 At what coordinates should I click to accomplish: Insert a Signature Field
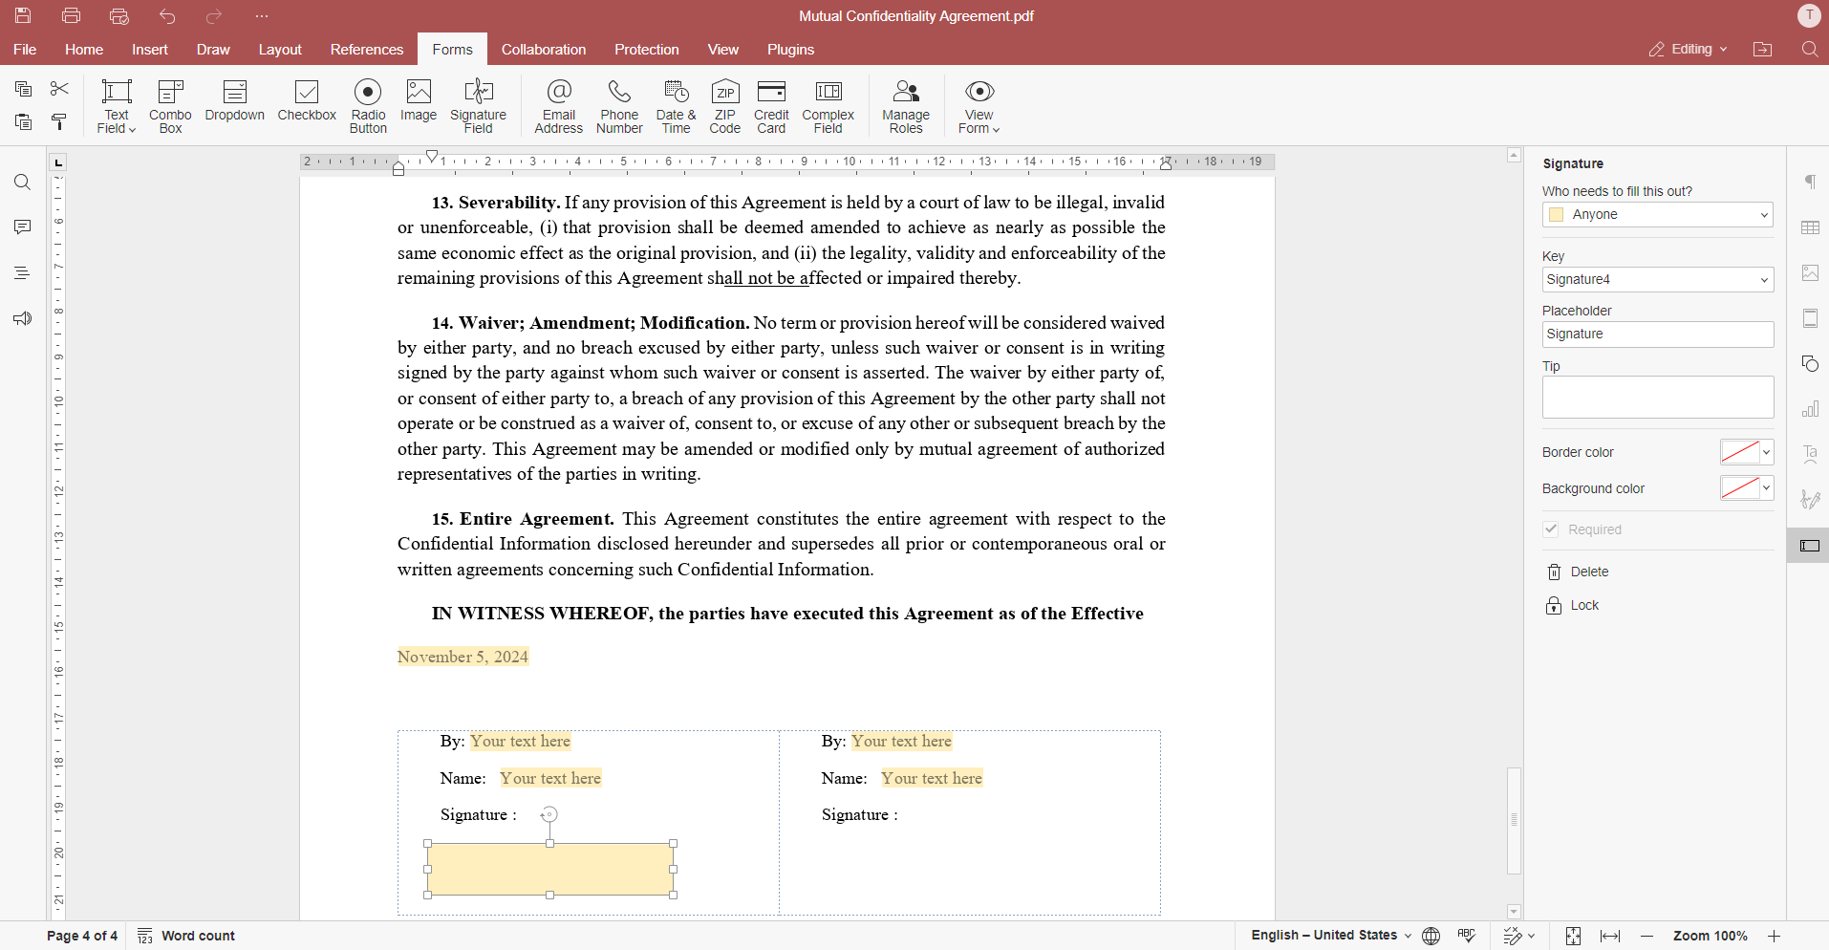(x=478, y=105)
